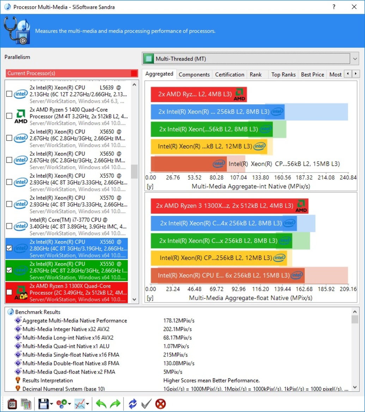Click the benchmark results scroll-down arrow
365x412 pixels.
[x=355, y=387]
